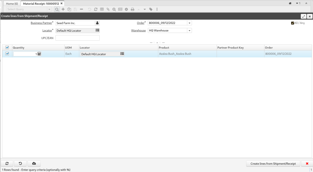Viewport: 313px width, 172px height.
Task: Click the Business Partner person lookup icon
Action: 97,23
